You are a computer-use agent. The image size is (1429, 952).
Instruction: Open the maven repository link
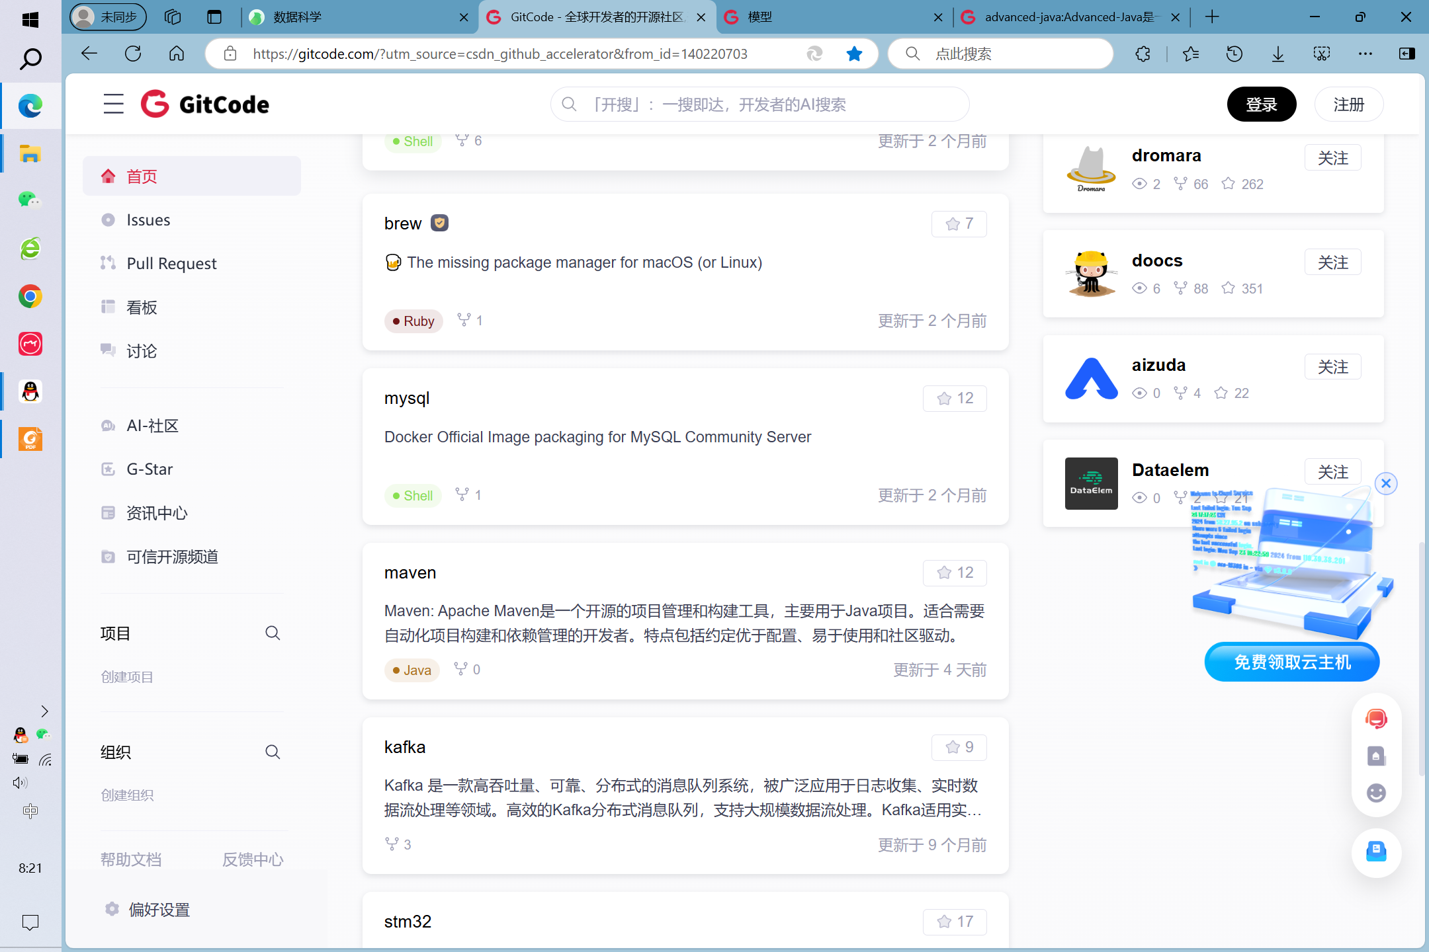[410, 573]
